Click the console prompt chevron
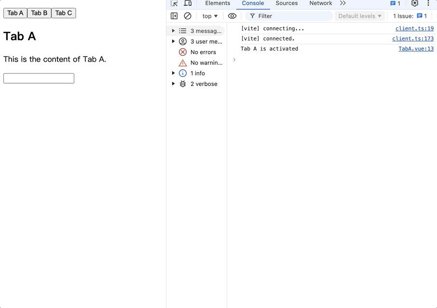437x308 pixels. pyautogui.click(x=234, y=60)
